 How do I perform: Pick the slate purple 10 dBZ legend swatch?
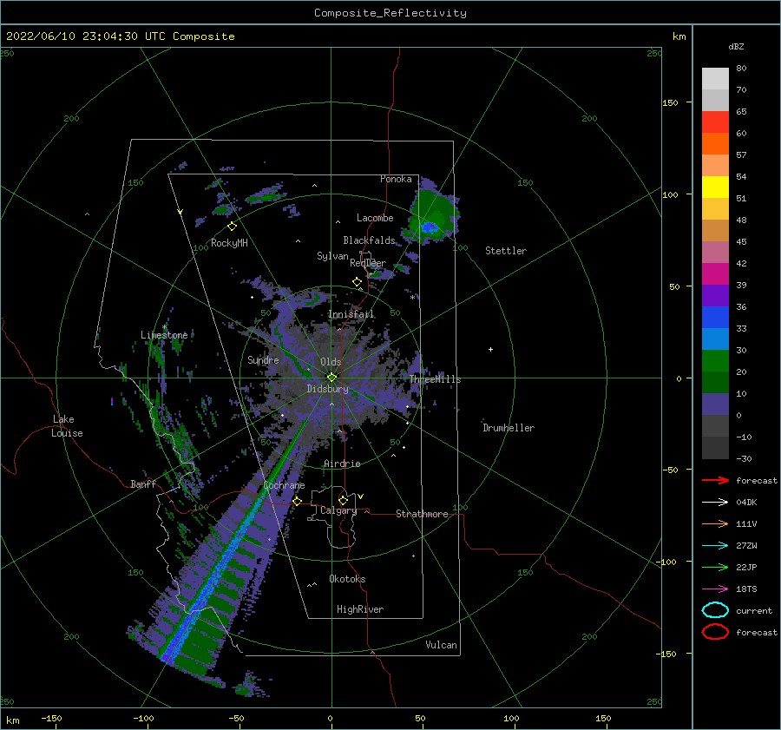point(715,404)
